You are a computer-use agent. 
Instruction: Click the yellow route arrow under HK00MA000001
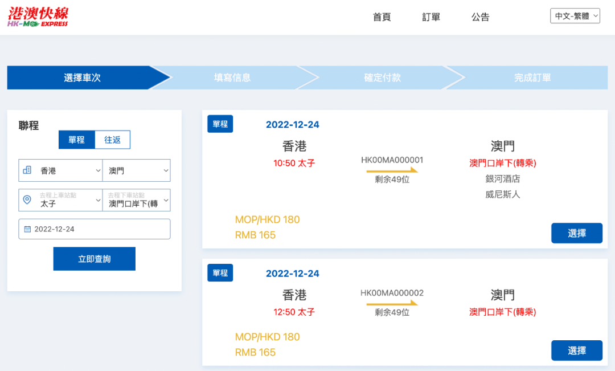pos(392,170)
